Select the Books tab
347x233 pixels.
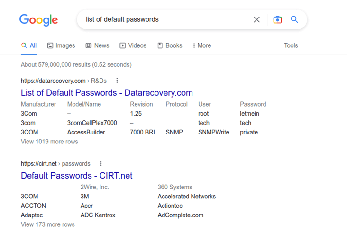(170, 45)
